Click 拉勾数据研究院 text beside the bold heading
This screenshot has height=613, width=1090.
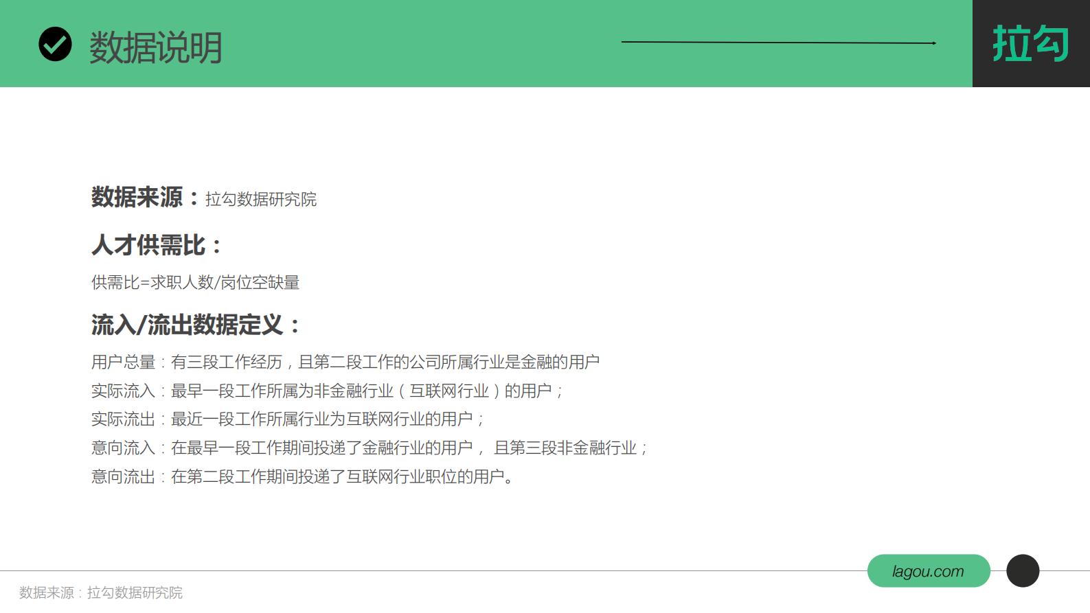click(x=261, y=200)
